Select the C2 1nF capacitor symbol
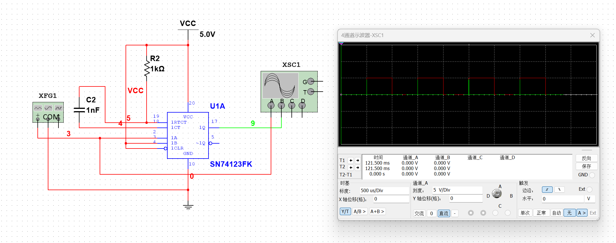This screenshot has height=243, width=616. tap(79, 110)
